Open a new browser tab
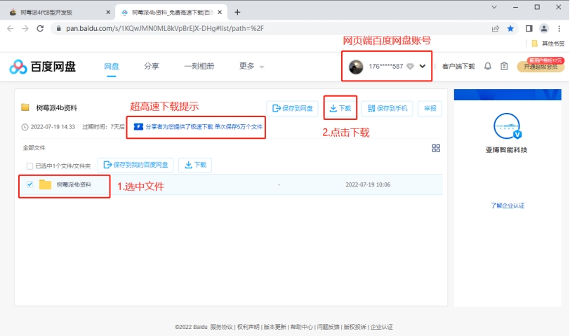Viewport: 570px width, 336px height. point(237,12)
